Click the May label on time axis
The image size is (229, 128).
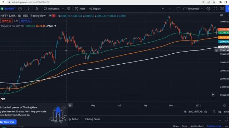click(93, 106)
